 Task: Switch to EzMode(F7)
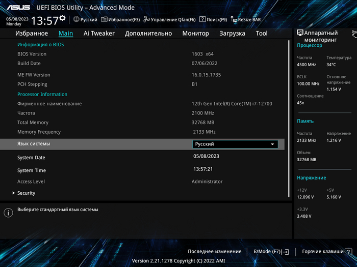pyautogui.click(x=271, y=251)
